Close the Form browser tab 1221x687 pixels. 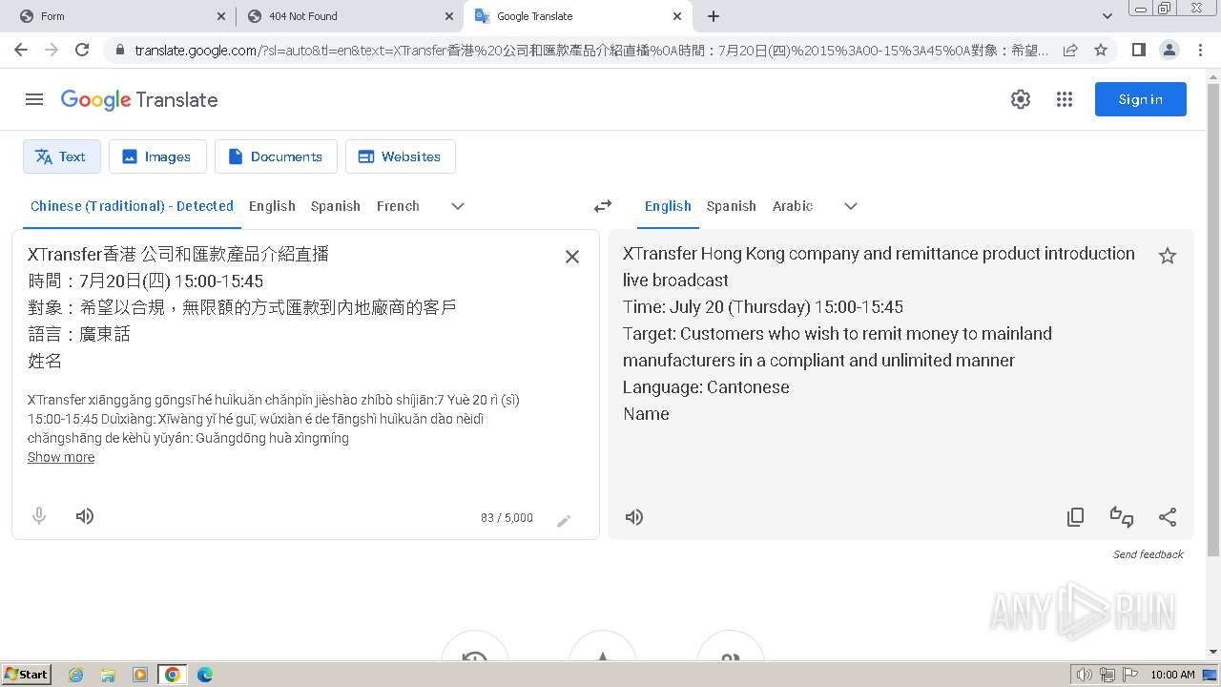tap(221, 16)
